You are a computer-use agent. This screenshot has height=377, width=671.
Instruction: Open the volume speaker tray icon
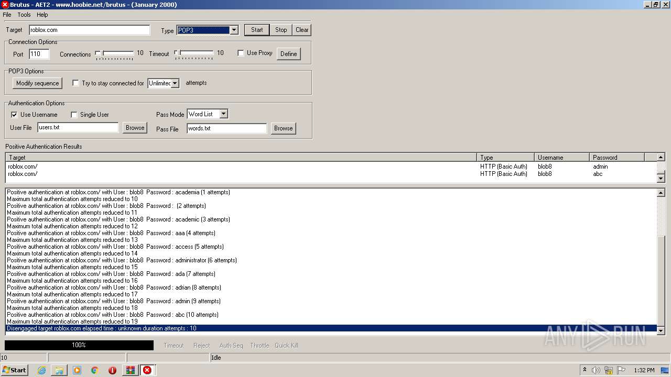pos(596,370)
